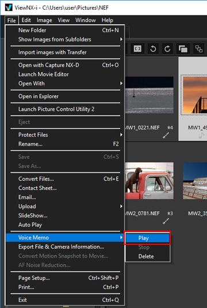Expand the Voice Memo submenu
207x308 pixels.
[65, 237]
